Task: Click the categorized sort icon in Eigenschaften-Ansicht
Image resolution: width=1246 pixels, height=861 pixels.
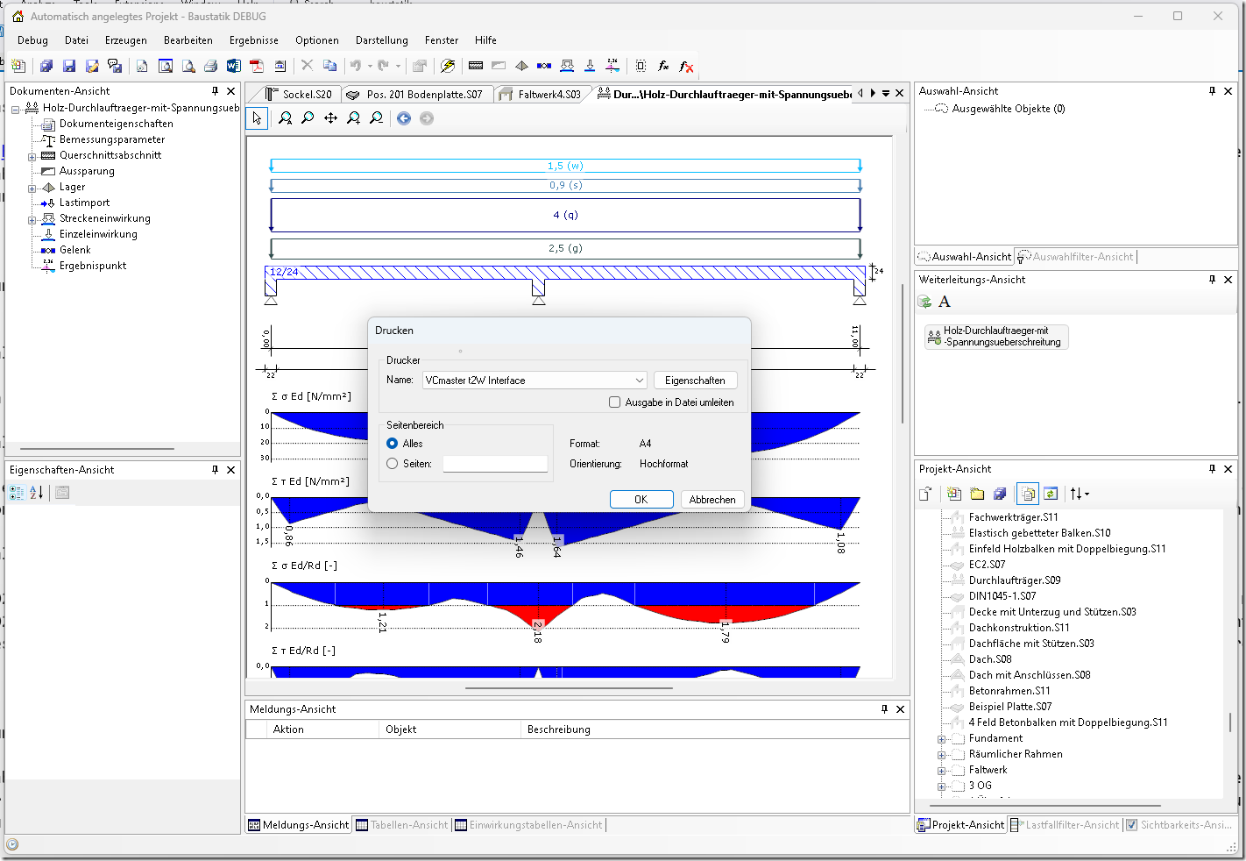Action: (17, 493)
